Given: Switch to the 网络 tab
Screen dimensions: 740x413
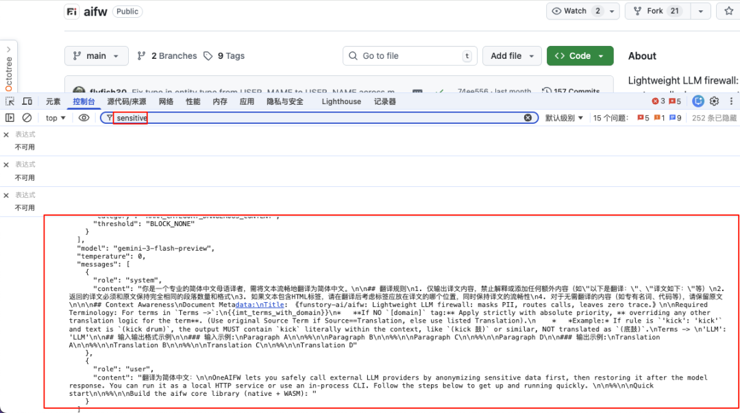Looking at the screenshot, I should pyautogui.click(x=166, y=101).
